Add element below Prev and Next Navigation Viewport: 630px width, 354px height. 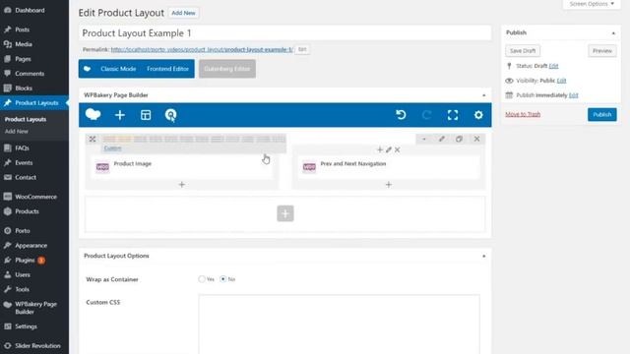pyautogui.click(x=389, y=185)
